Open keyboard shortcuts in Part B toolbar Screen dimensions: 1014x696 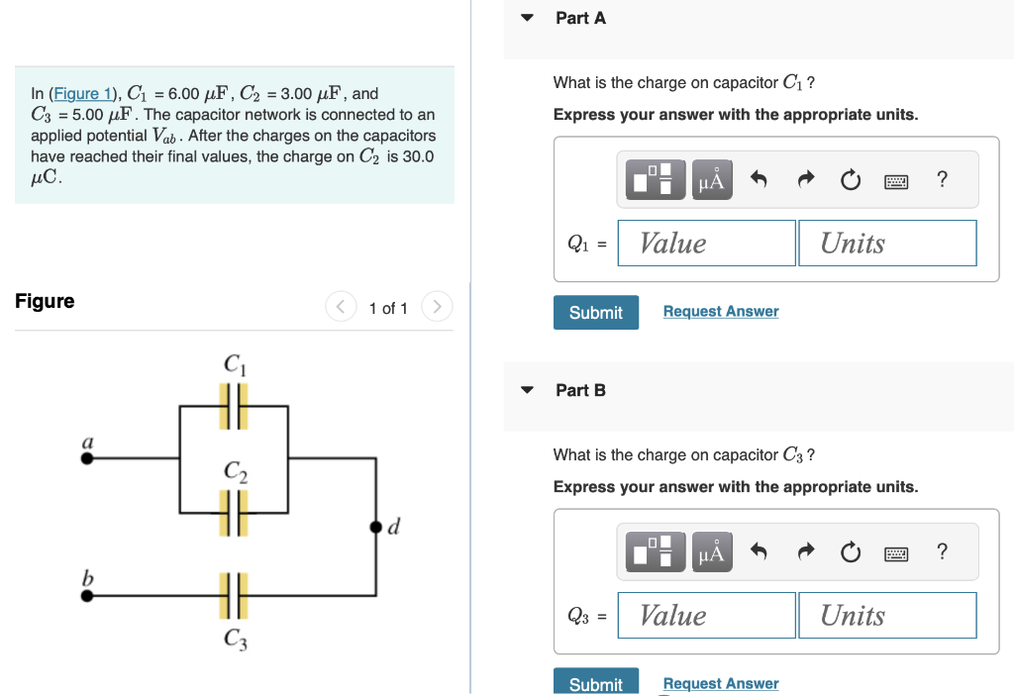[896, 552]
